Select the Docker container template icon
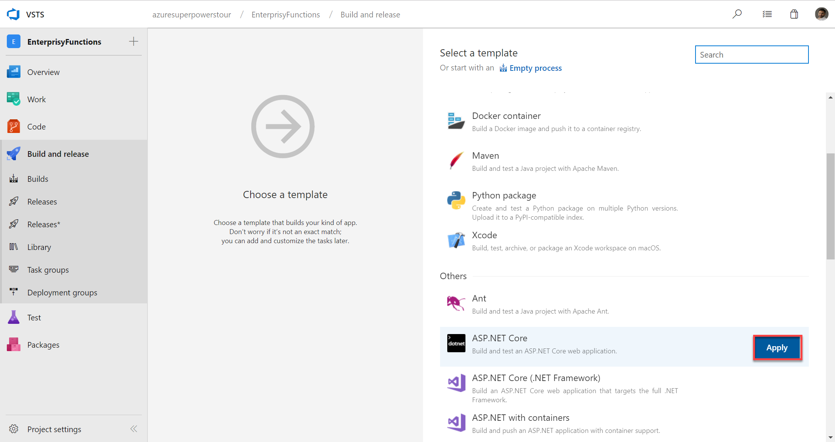The image size is (835, 442). [456, 121]
